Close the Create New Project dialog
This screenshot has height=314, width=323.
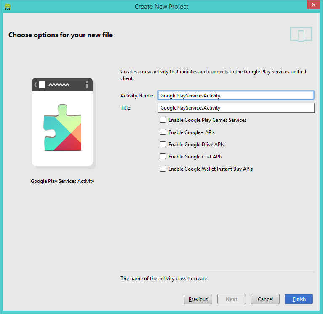pyautogui.click(x=313, y=5)
